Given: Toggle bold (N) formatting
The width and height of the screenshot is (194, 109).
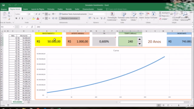Looking at the screenshot, I should pyautogui.click(x=16, y=18).
